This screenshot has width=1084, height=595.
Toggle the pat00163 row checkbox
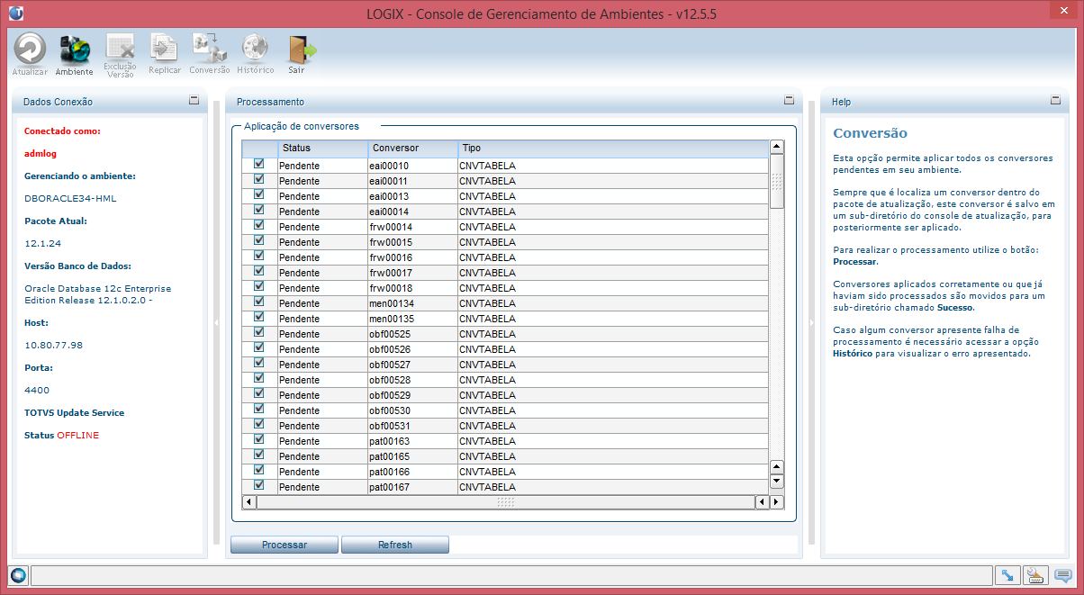pyautogui.click(x=259, y=439)
